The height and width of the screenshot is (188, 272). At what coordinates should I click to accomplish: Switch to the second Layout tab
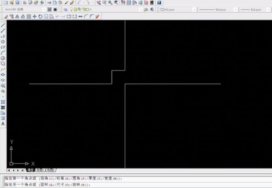[51, 170]
